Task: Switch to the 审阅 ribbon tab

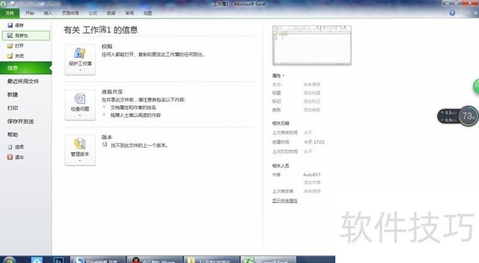Action: 130,13
